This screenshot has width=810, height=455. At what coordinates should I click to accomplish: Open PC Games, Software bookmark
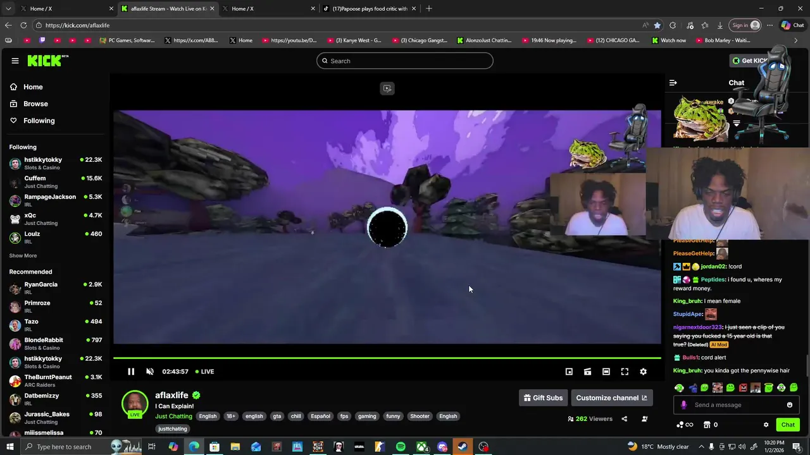point(127,40)
